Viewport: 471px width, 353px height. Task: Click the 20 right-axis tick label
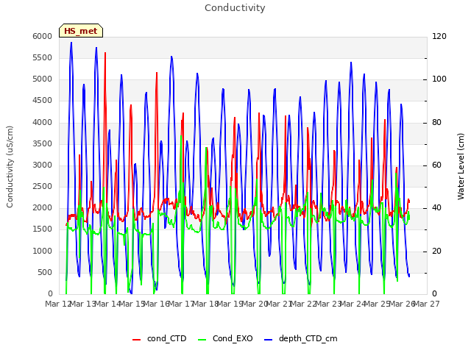tap(436, 251)
